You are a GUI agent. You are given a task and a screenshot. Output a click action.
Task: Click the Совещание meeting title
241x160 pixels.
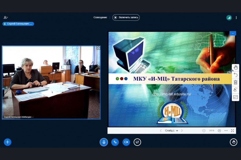pyautogui.click(x=100, y=18)
